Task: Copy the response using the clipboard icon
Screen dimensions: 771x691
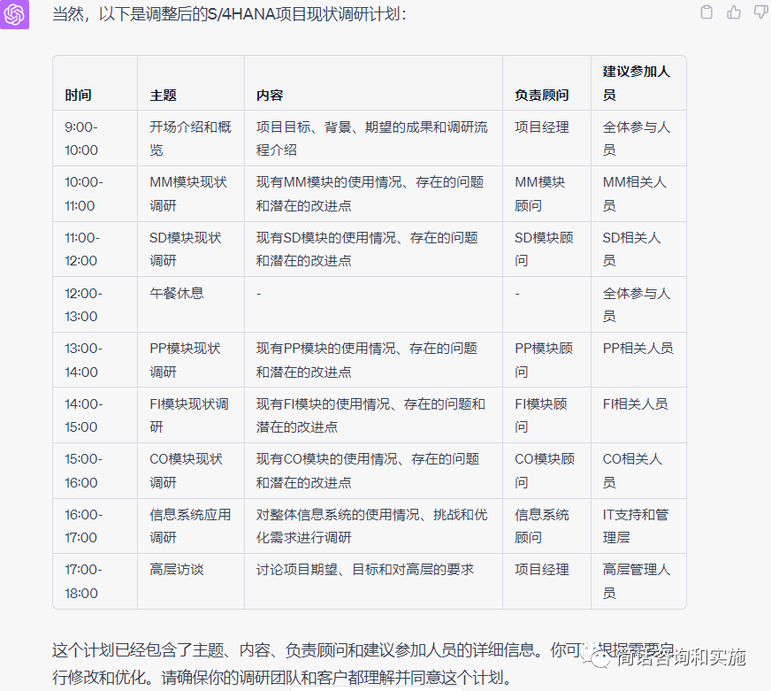Action: click(x=706, y=12)
